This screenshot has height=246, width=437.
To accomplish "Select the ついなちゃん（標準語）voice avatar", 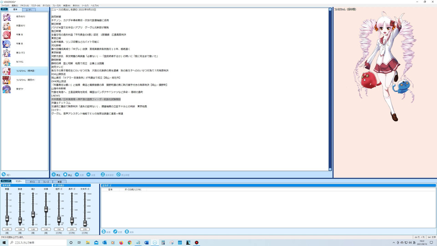I will pyautogui.click(x=7, y=71).
